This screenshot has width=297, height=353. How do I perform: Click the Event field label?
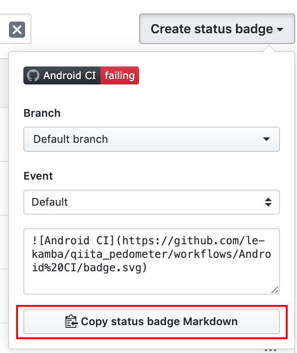pyautogui.click(x=38, y=176)
